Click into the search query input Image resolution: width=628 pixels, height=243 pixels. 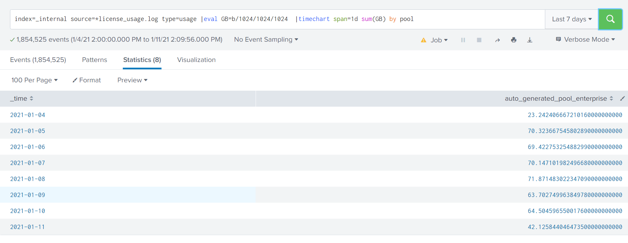click(x=277, y=19)
